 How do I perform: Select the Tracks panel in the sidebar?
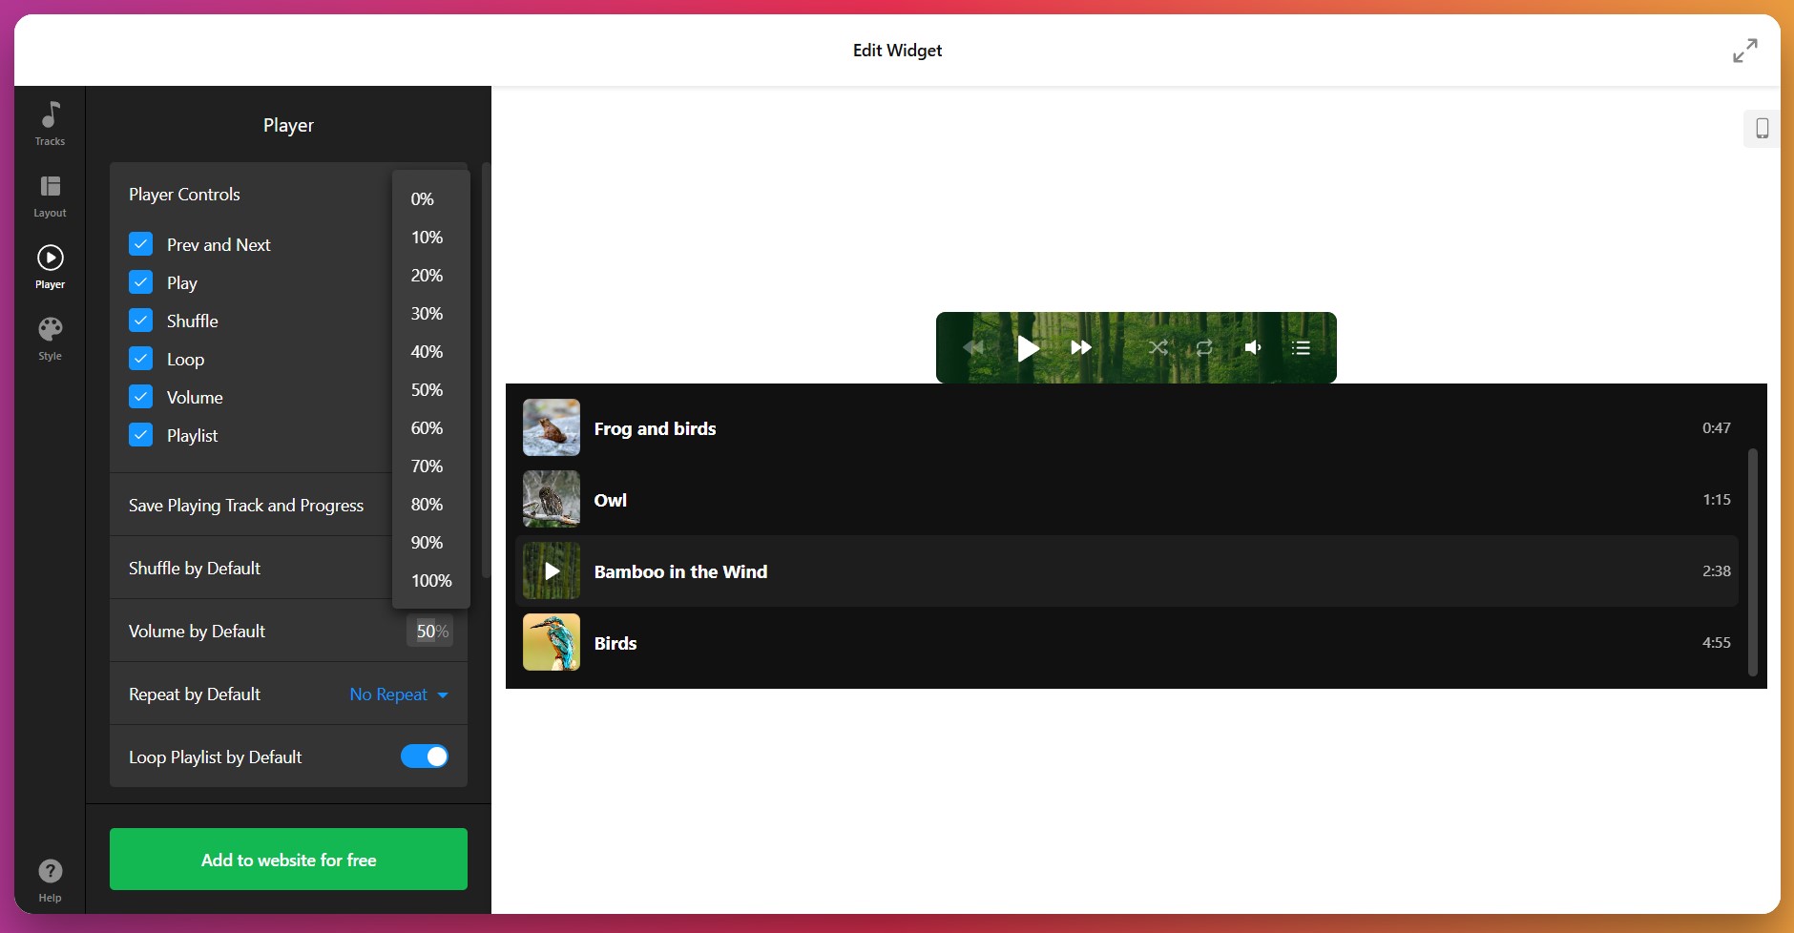(49, 124)
